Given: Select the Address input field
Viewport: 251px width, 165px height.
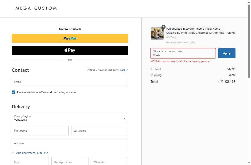Looking at the screenshot, I should point(70,143).
